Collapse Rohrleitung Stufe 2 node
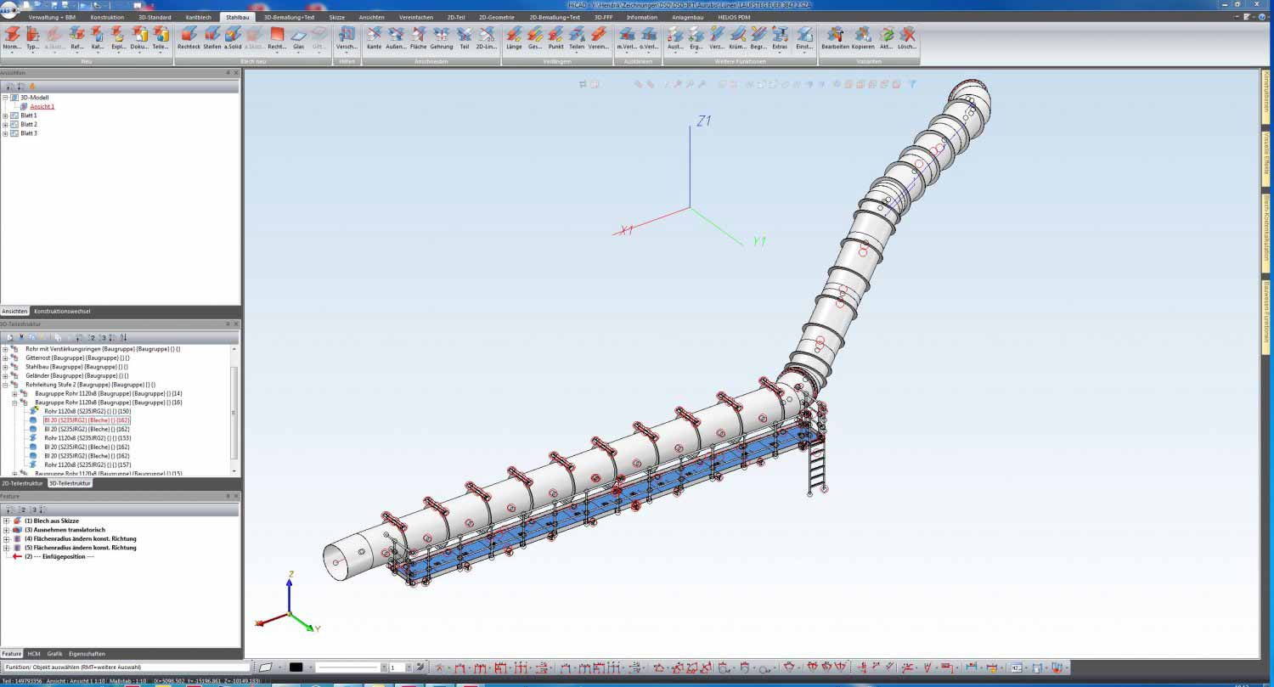Image resolution: width=1274 pixels, height=687 pixels. tap(5, 385)
